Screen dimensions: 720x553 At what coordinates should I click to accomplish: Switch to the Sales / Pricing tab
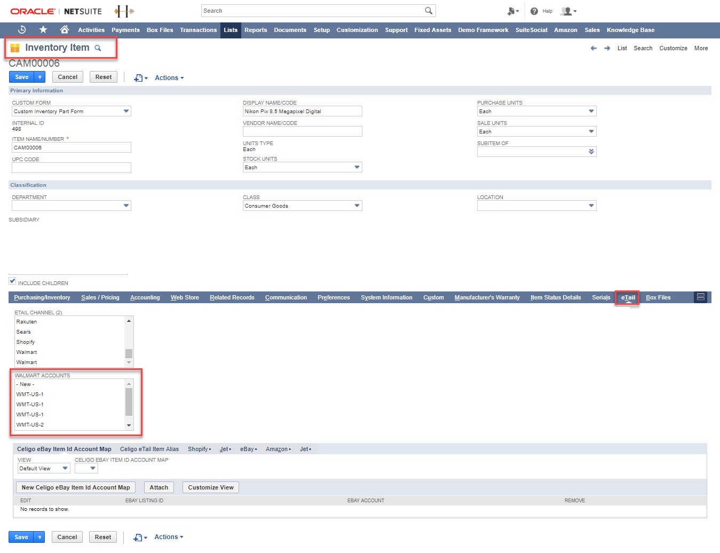point(100,297)
